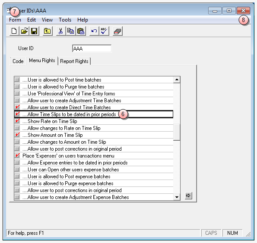
Task: Enable 'User is allowed to Purge time batches'
Action: 17,87
